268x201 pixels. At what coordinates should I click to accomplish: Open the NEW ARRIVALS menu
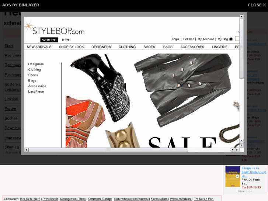point(39,47)
